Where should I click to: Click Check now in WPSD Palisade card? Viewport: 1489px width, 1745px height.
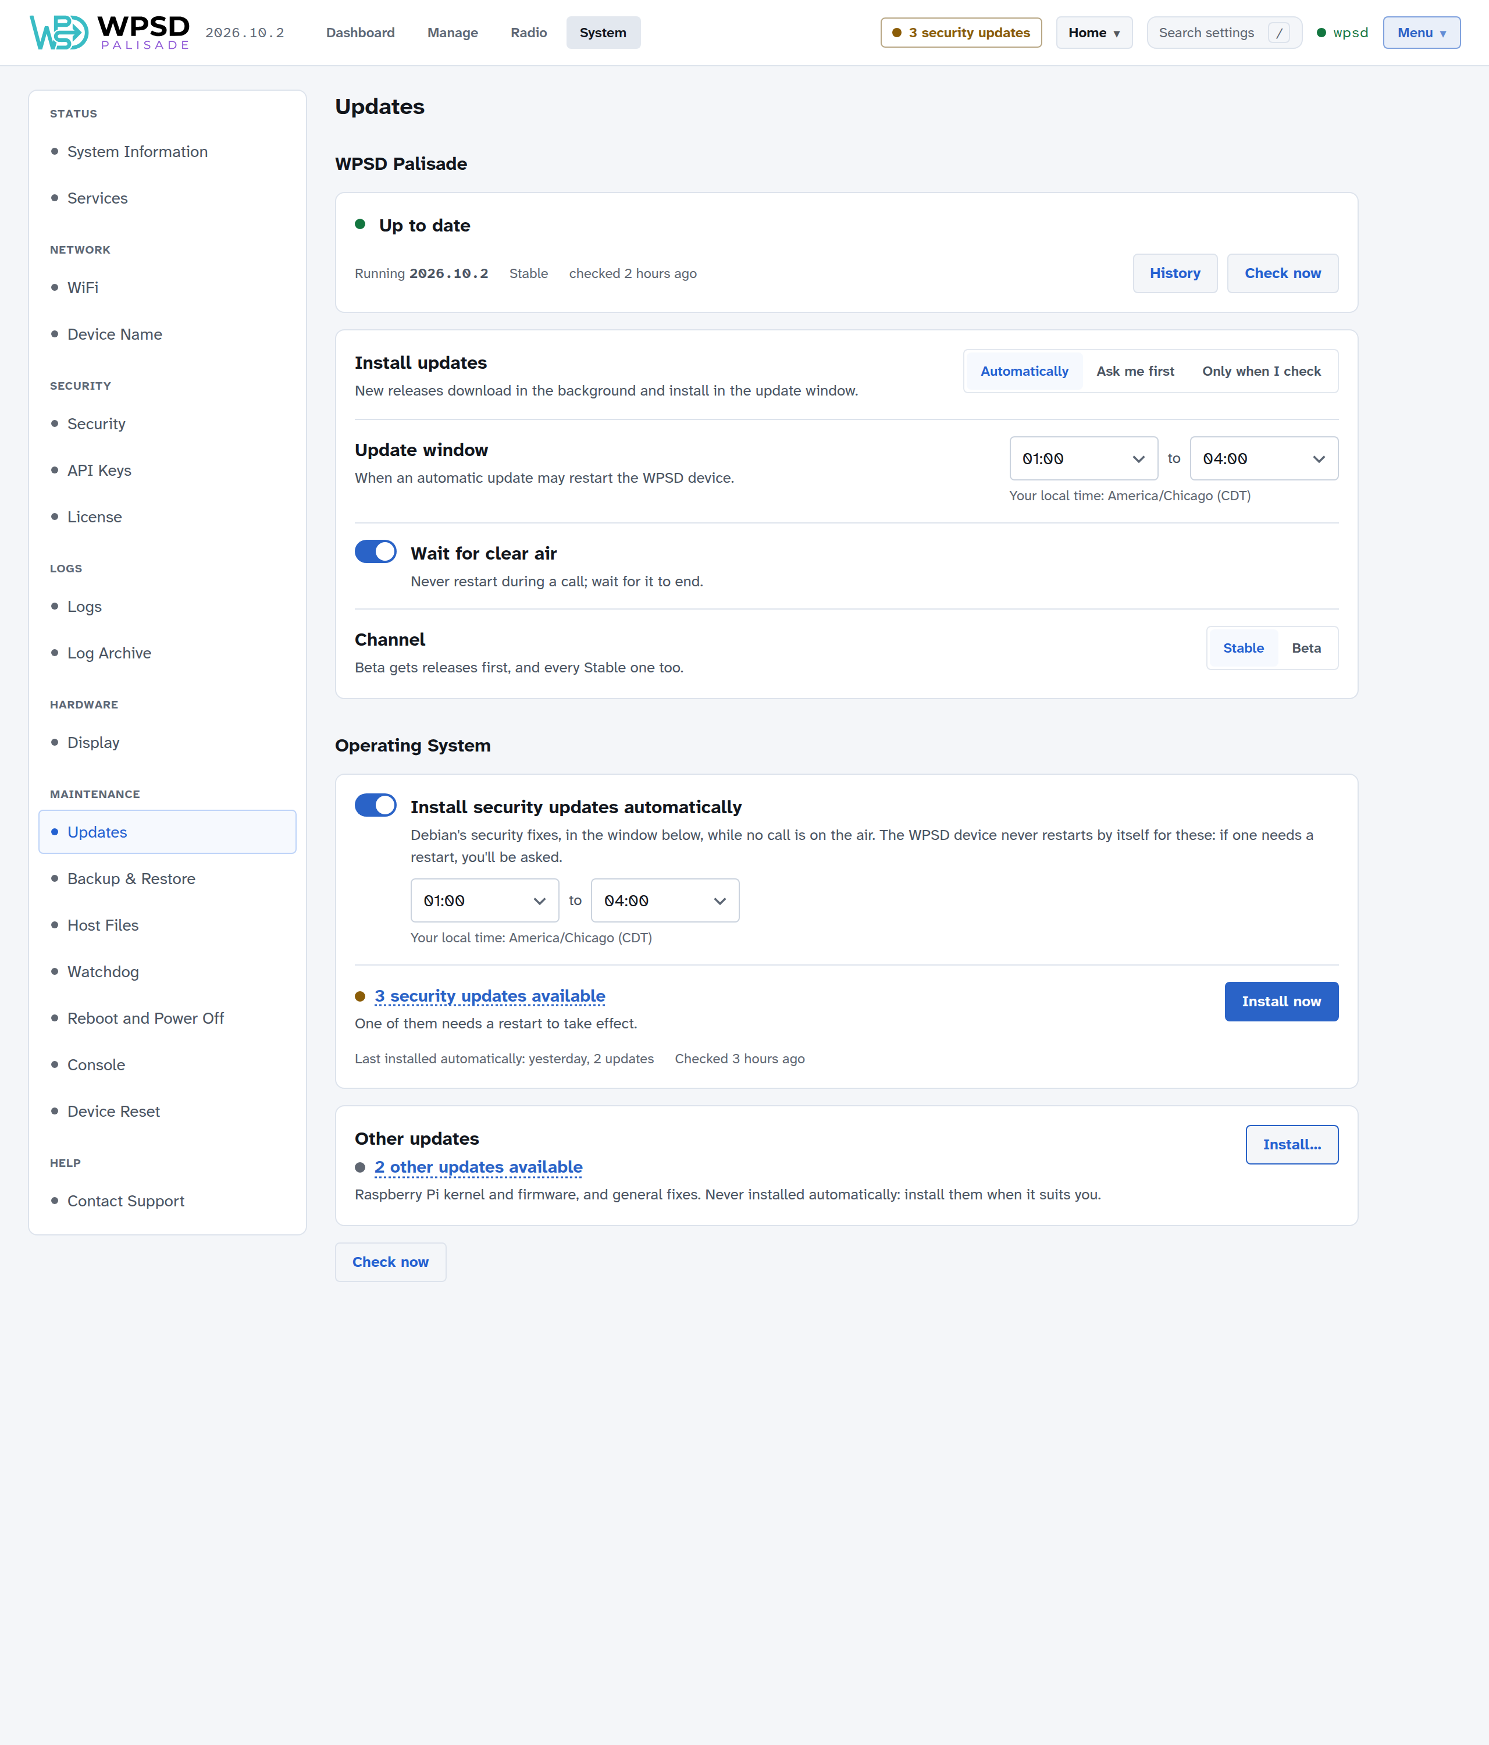coord(1283,273)
